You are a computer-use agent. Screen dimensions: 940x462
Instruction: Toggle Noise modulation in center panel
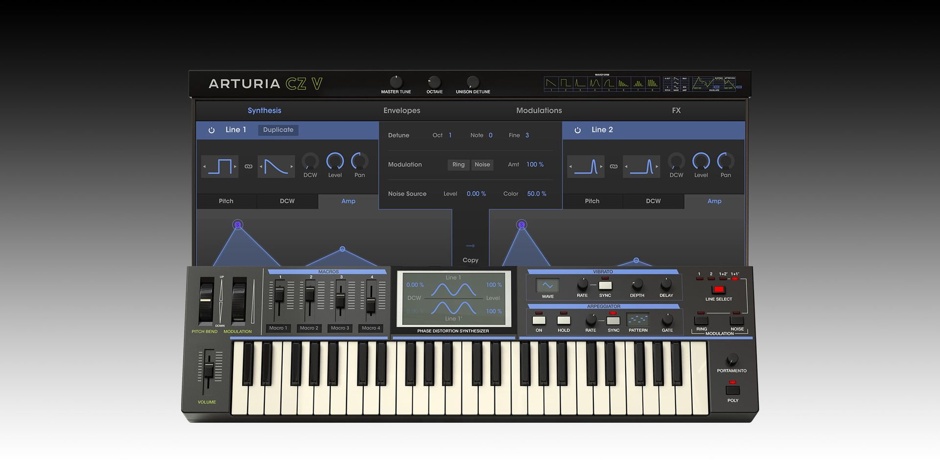[x=482, y=165]
